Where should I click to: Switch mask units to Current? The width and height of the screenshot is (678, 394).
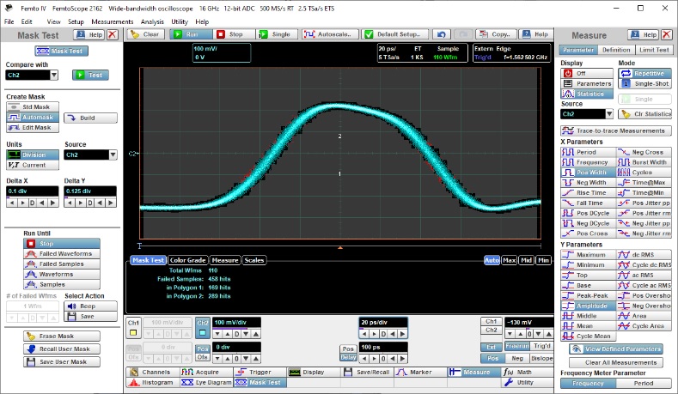tap(33, 165)
